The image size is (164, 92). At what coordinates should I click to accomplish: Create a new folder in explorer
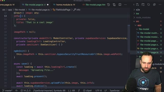(143, 5)
